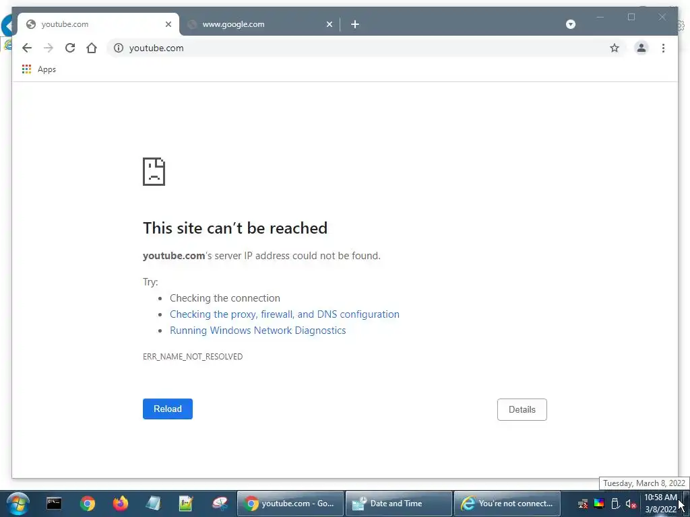Open network status tray icon
This screenshot has height=517, width=690.
tap(583, 504)
